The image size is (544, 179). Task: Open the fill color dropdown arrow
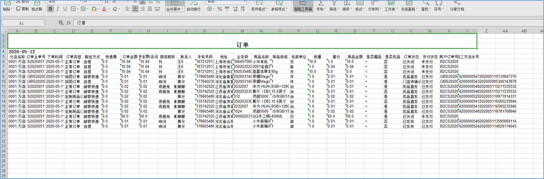tap(98, 9)
